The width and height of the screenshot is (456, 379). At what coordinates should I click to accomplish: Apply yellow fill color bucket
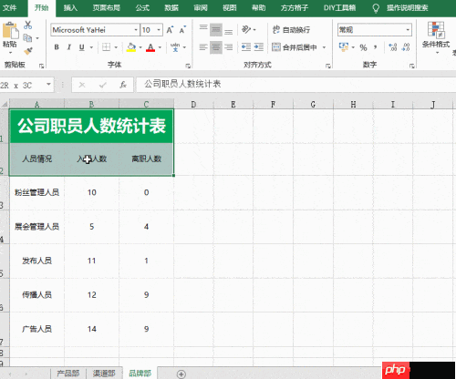pyautogui.click(x=131, y=47)
